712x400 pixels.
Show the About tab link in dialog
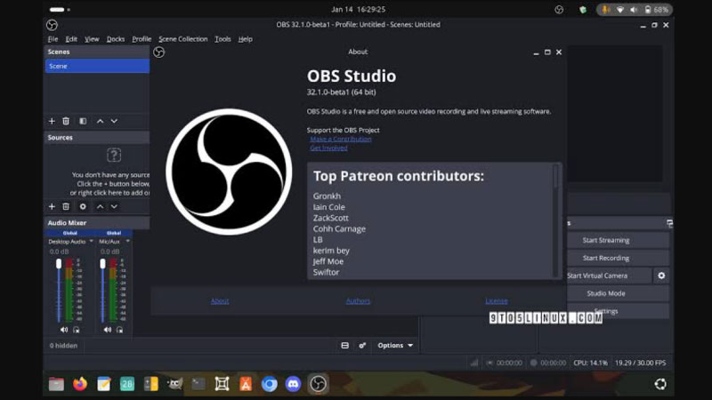coord(220,300)
